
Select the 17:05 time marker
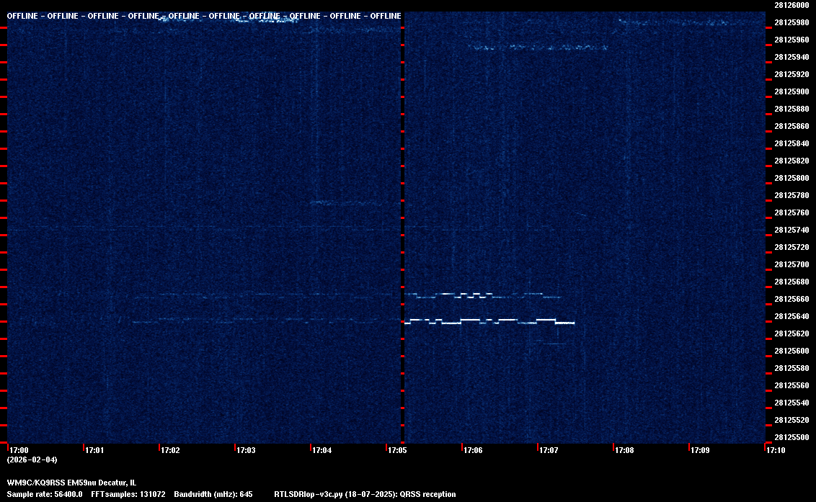(397, 451)
